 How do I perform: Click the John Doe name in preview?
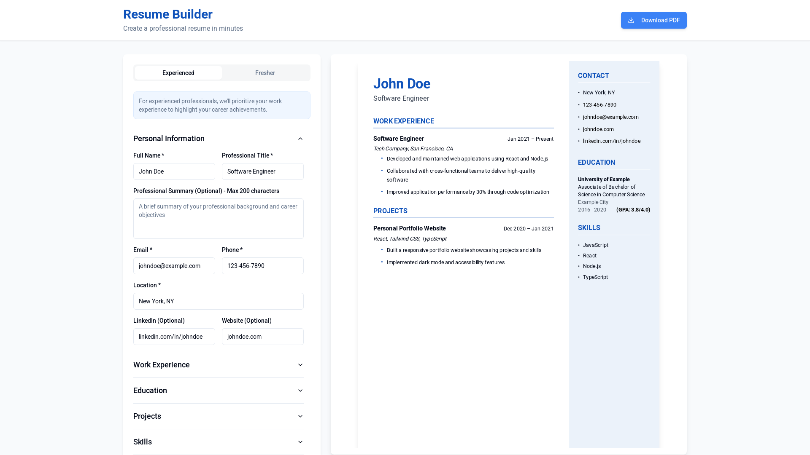(x=402, y=84)
